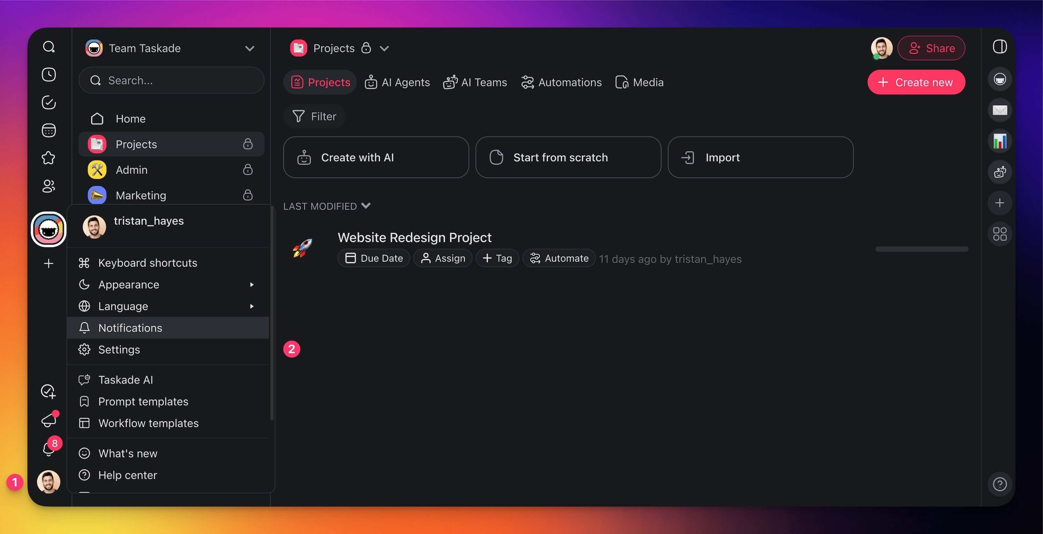1043x534 pixels.
Task: Click the envelope mail icon in right rail
Action: pyautogui.click(x=999, y=110)
